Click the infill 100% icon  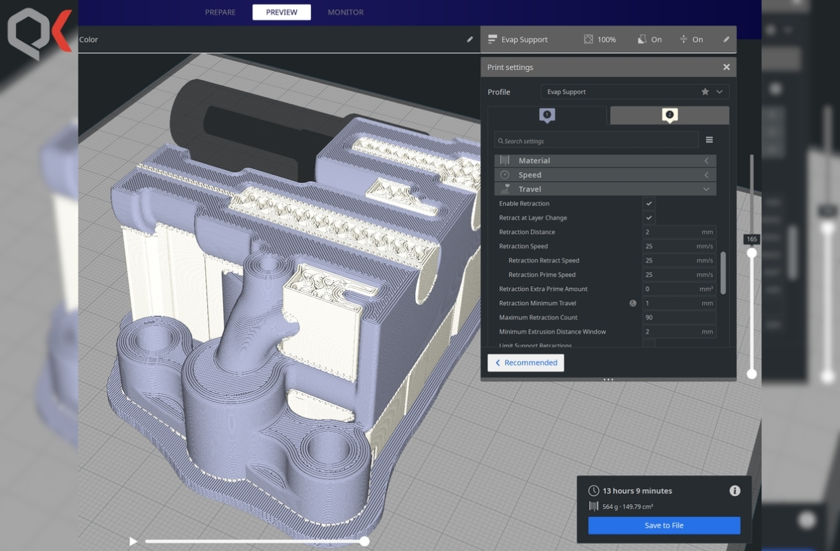click(x=589, y=39)
